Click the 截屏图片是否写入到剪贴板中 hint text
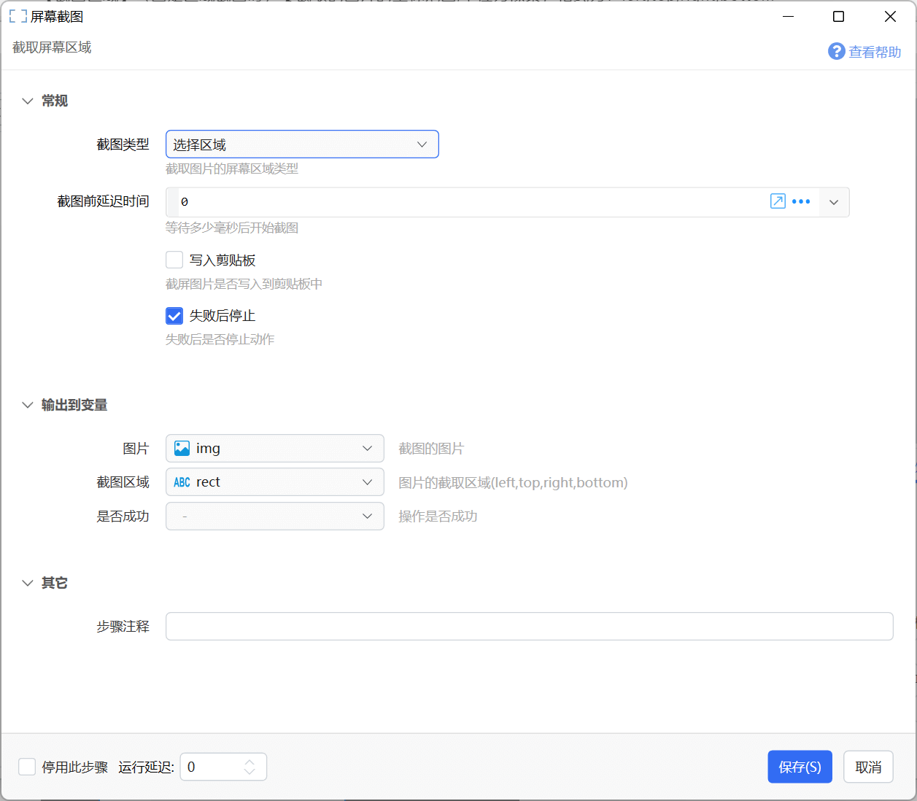The height and width of the screenshot is (801, 917). [x=244, y=284]
